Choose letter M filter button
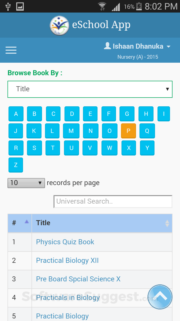 pos(71,131)
